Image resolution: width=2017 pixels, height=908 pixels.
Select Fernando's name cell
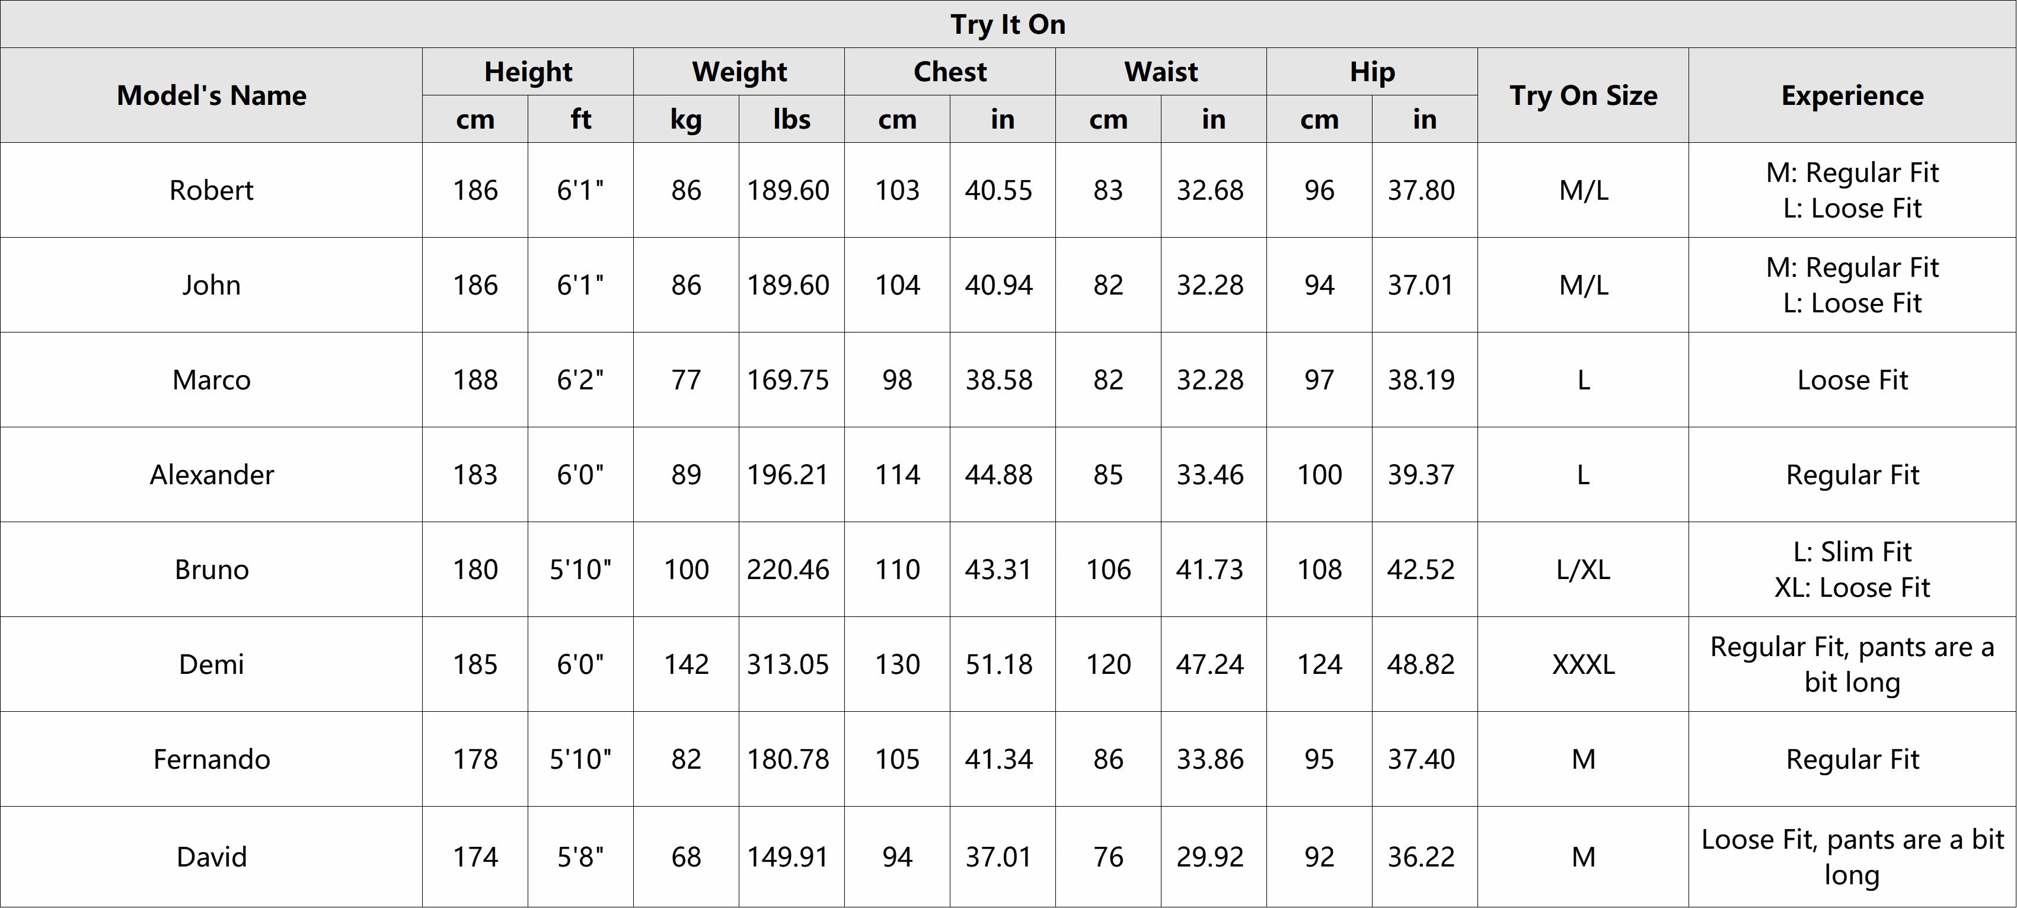[212, 759]
